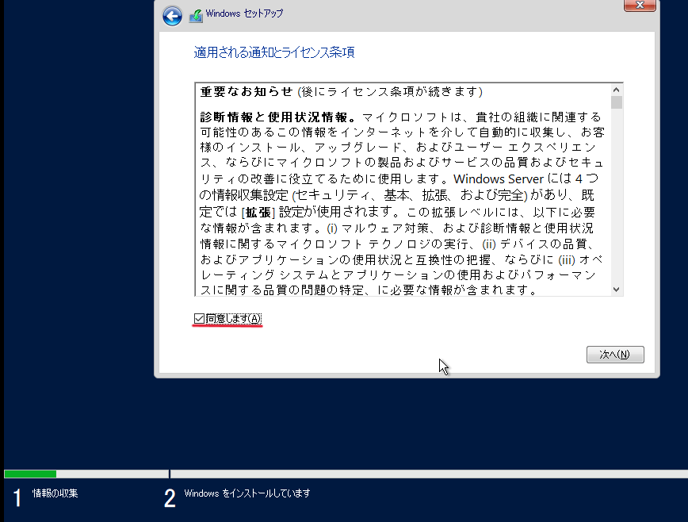Click the Windows Setup icon in the title bar

click(196, 16)
